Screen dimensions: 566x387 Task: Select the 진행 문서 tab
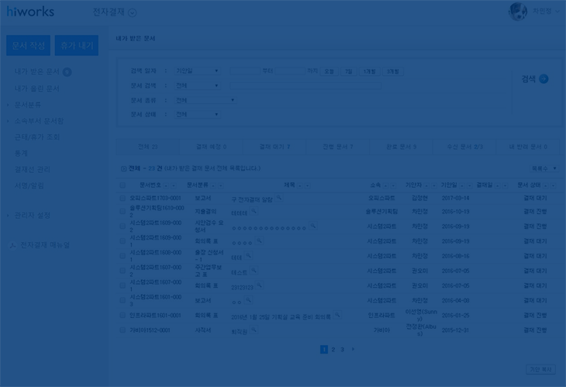click(337, 147)
